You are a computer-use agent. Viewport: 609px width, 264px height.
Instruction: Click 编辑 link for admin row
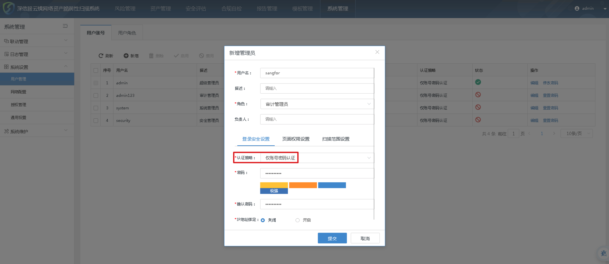[535, 83]
